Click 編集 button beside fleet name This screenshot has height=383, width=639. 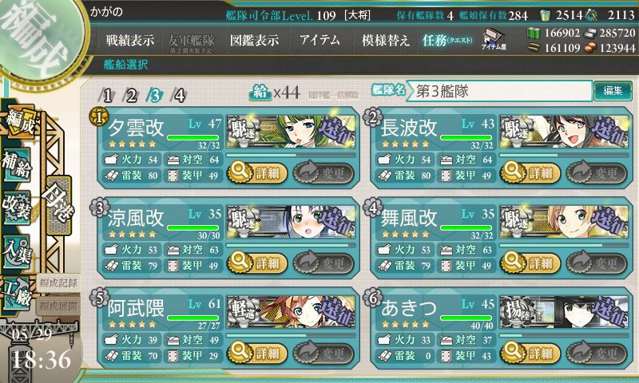tap(613, 90)
